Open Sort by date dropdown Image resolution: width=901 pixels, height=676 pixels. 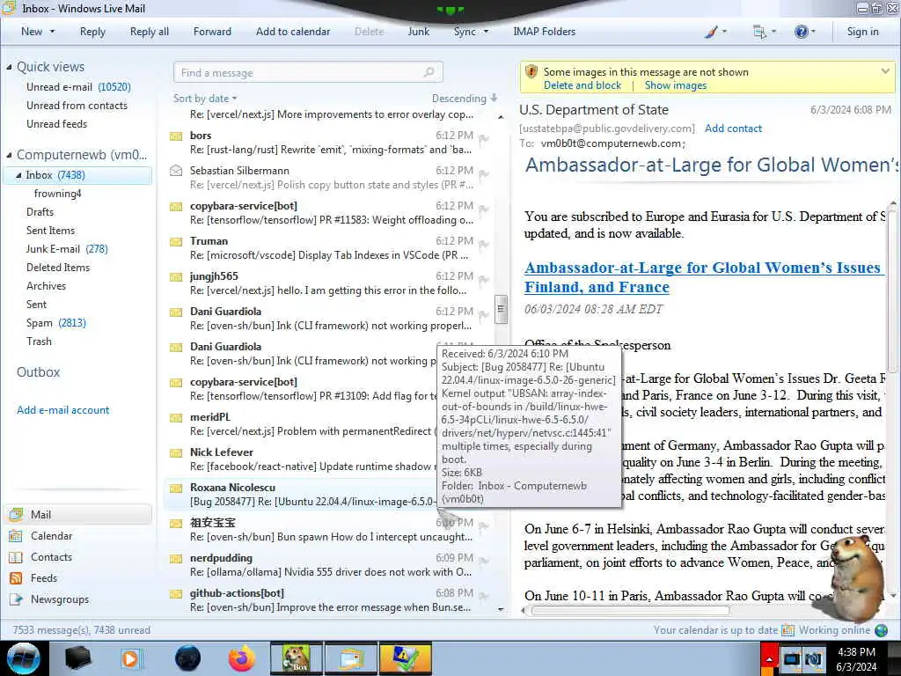click(x=205, y=99)
